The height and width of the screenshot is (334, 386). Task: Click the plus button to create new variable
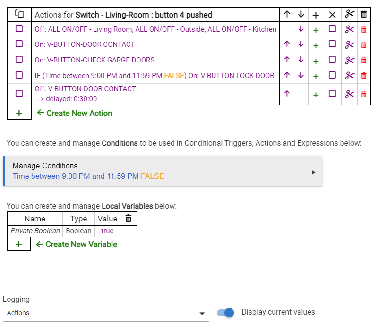pyautogui.click(x=19, y=244)
